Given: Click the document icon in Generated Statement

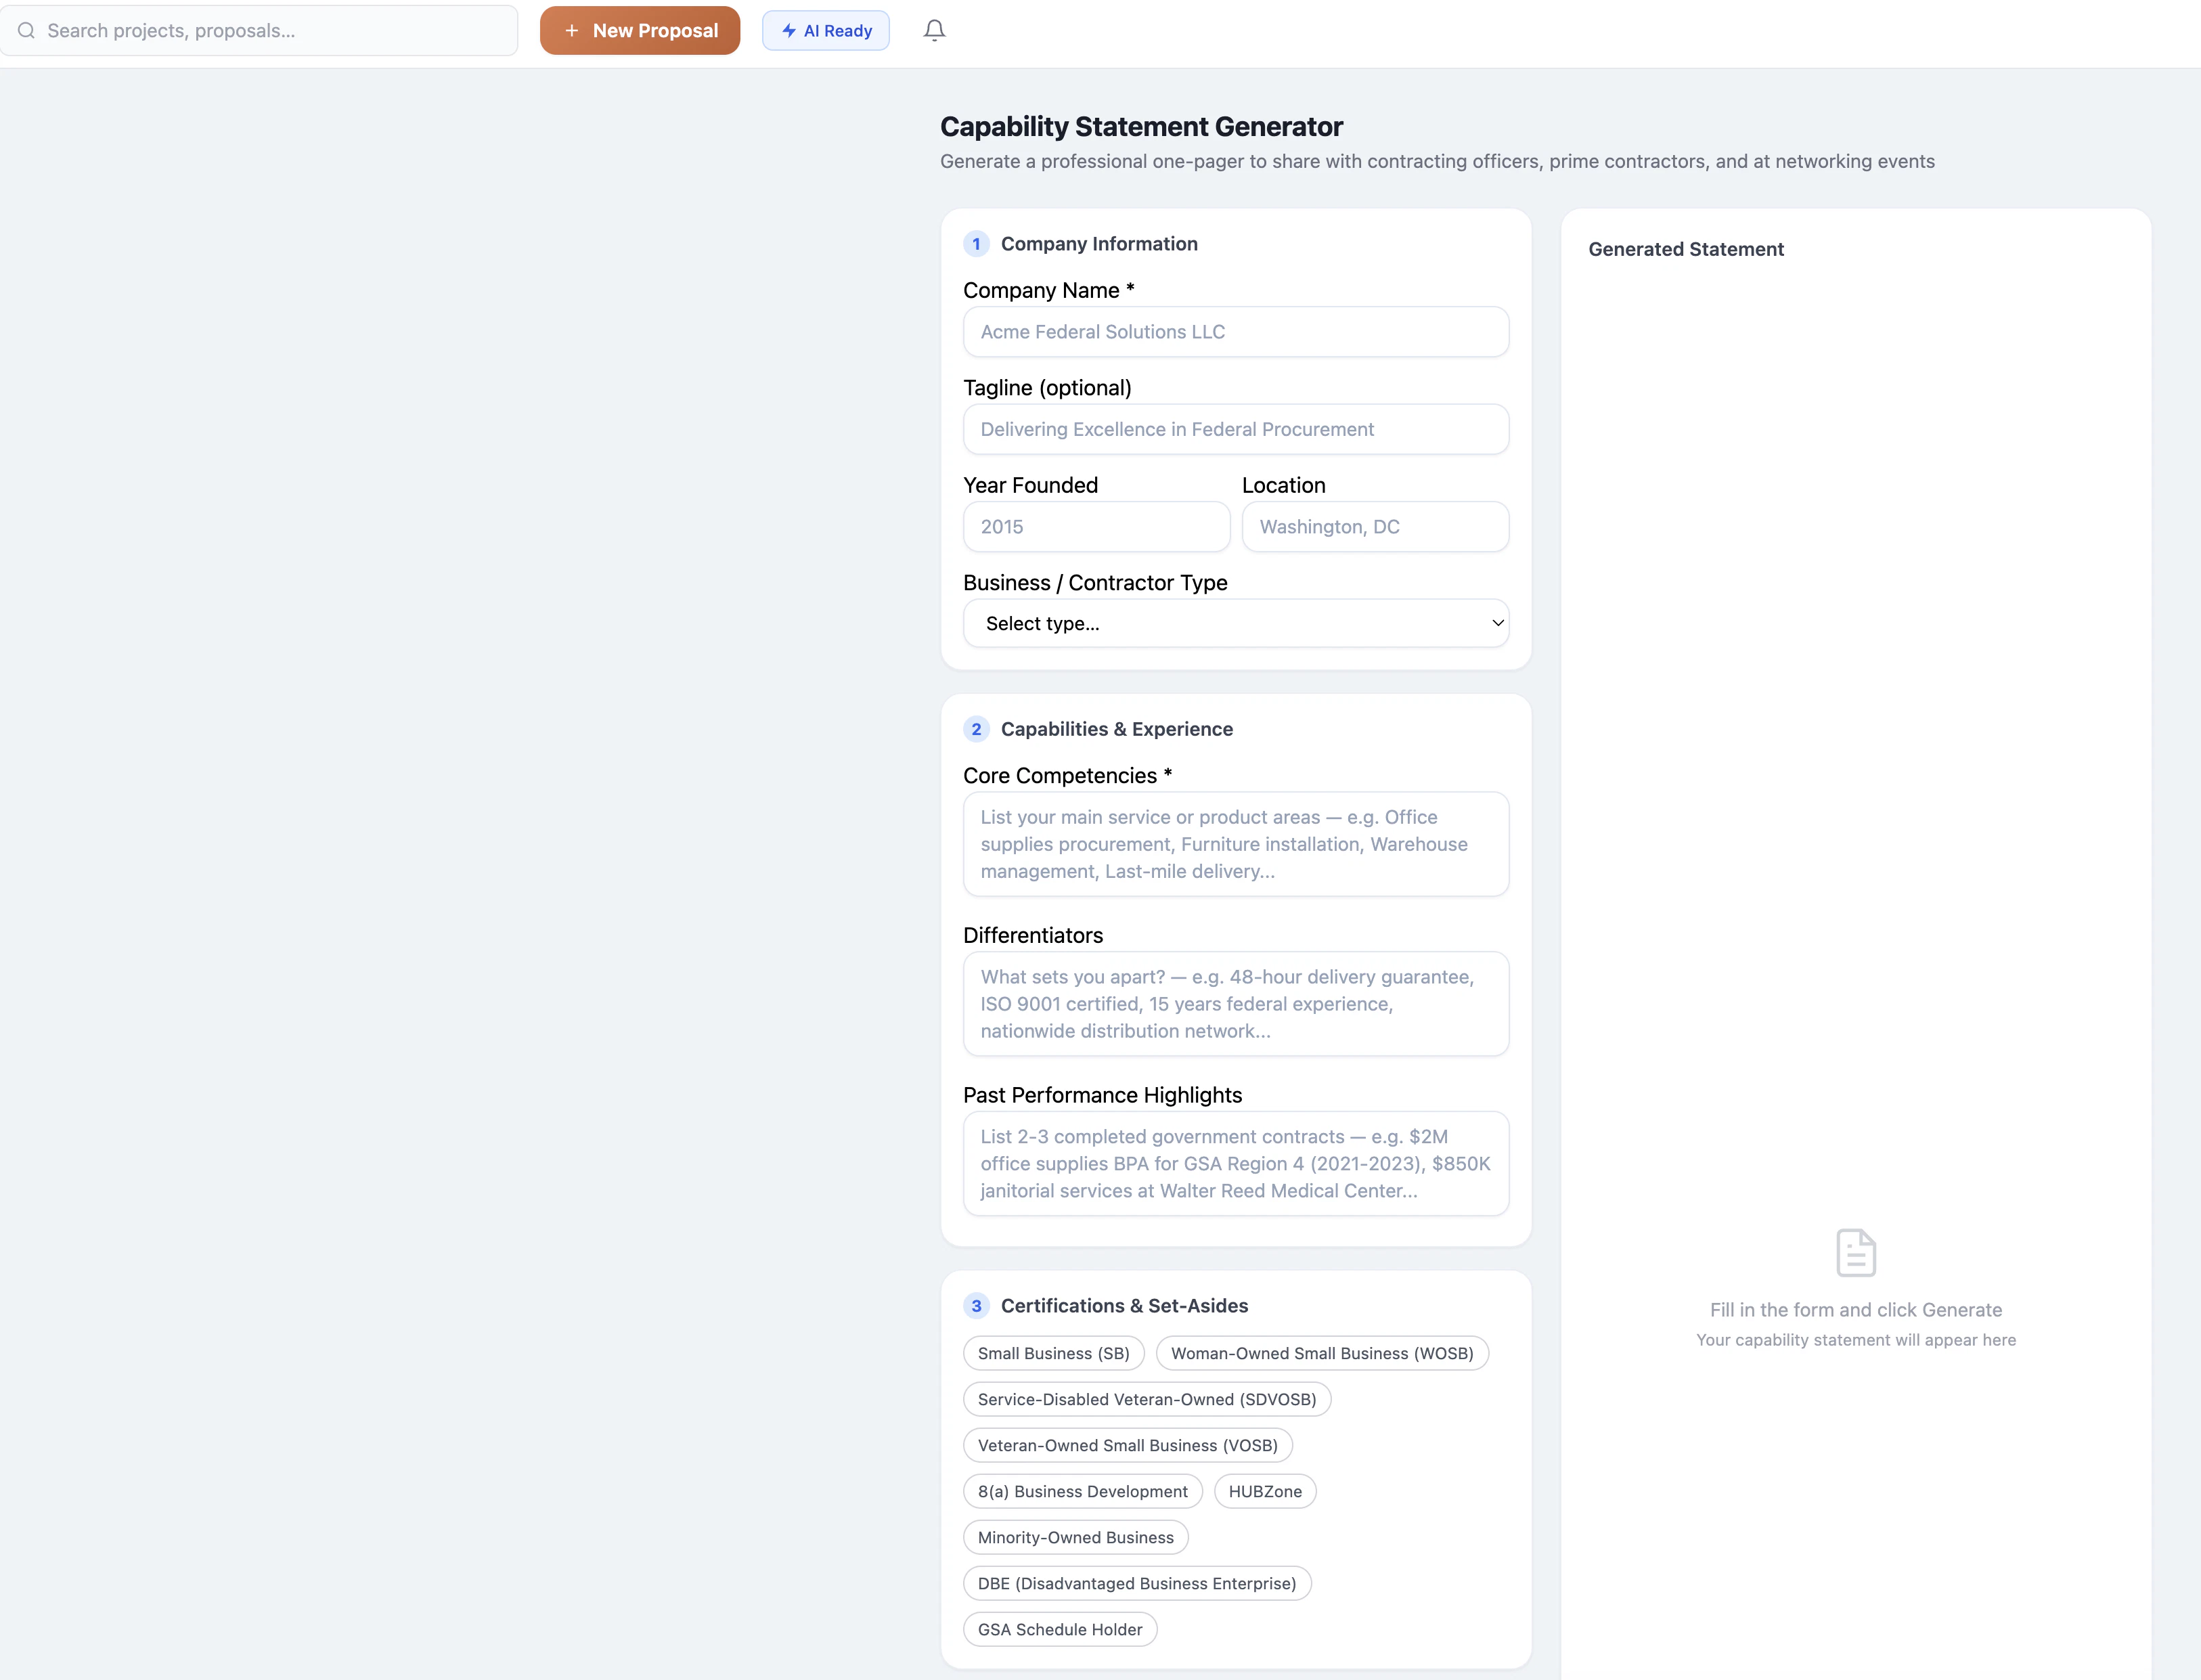Looking at the screenshot, I should tap(1855, 1252).
